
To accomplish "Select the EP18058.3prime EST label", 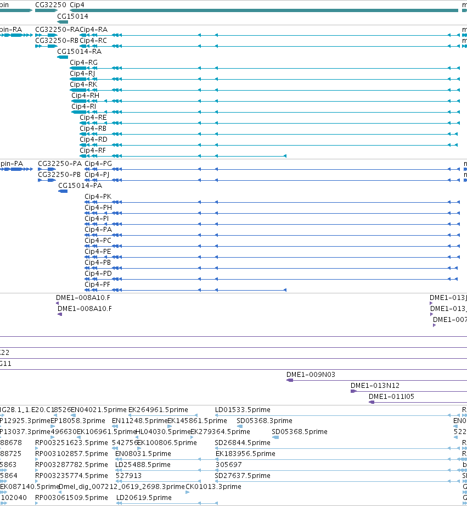I will point(78,421).
